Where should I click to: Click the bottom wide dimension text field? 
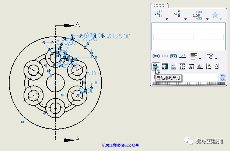188,47
